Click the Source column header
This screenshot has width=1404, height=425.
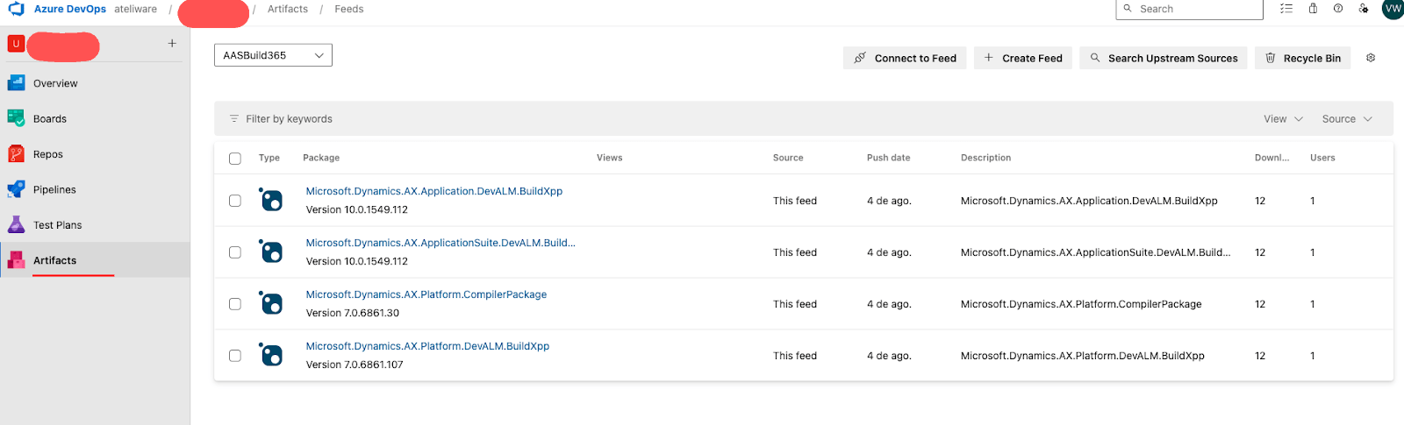point(788,158)
